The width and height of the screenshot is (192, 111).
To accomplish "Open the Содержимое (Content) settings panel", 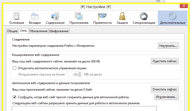I will (x=55, y=18).
